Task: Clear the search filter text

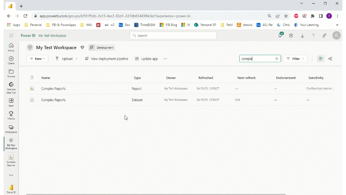Action: click(277, 59)
